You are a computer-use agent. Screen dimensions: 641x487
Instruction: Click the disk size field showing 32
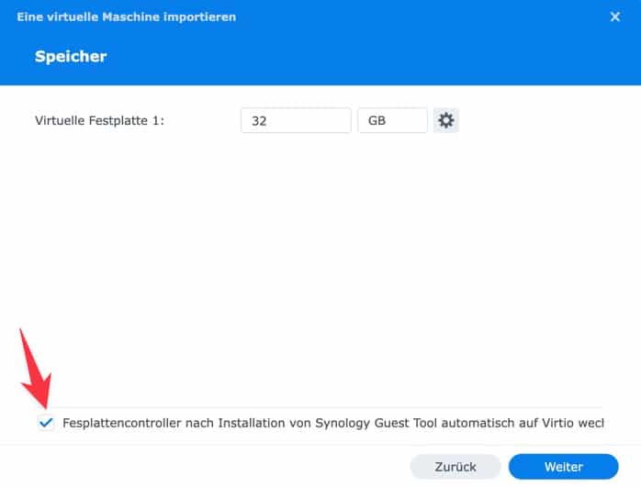coord(296,120)
